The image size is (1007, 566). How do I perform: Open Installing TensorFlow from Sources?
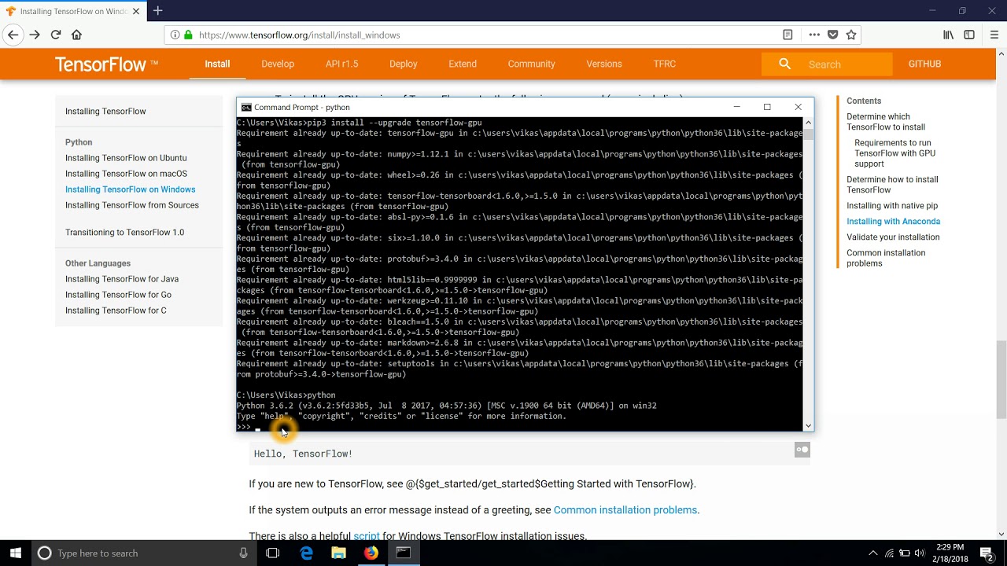pos(132,205)
